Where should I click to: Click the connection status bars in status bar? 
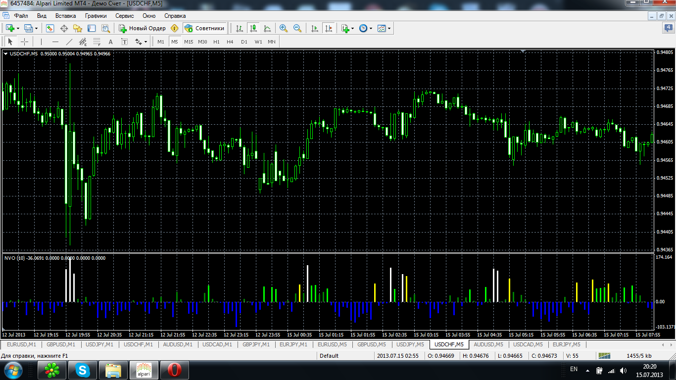[x=604, y=356]
